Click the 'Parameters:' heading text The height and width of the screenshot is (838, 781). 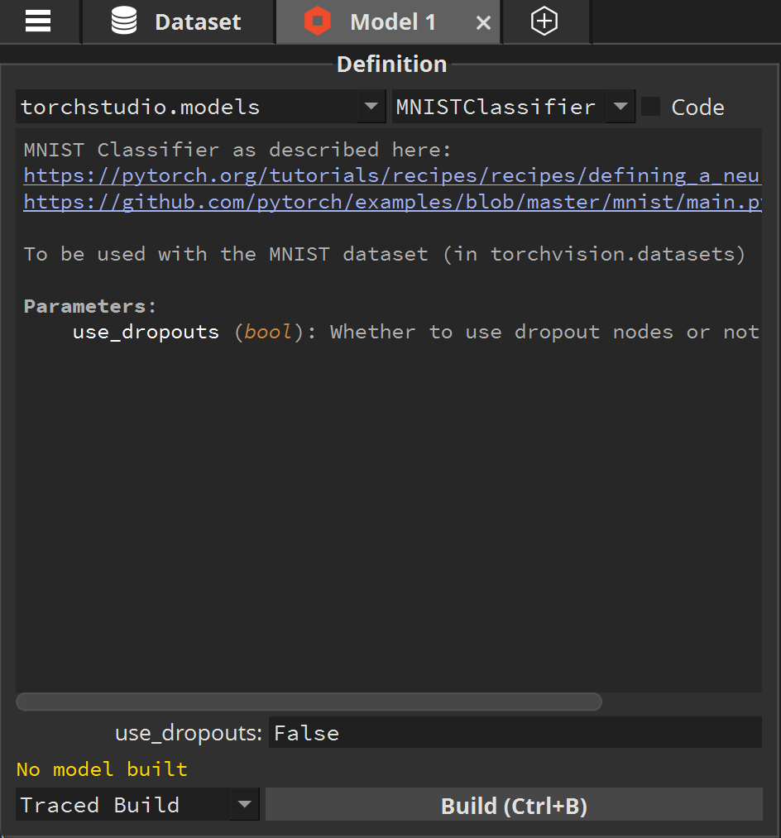90,306
